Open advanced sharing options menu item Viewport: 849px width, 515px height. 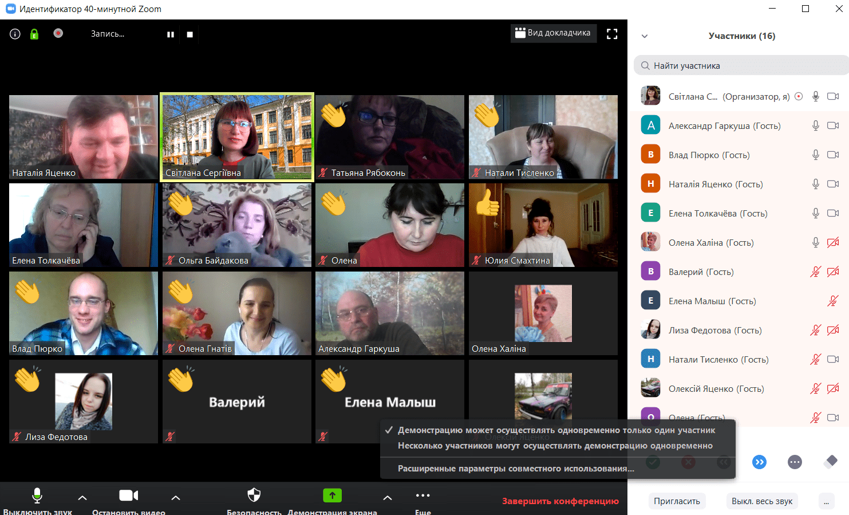coord(515,469)
